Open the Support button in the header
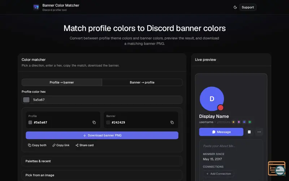The height and width of the screenshot is (181, 289). tap(248, 7)
